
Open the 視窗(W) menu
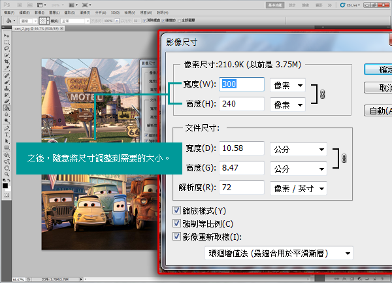click(146, 12)
